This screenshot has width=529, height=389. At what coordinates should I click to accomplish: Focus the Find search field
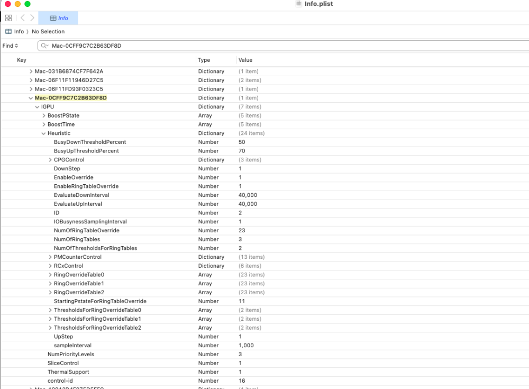point(284,46)
